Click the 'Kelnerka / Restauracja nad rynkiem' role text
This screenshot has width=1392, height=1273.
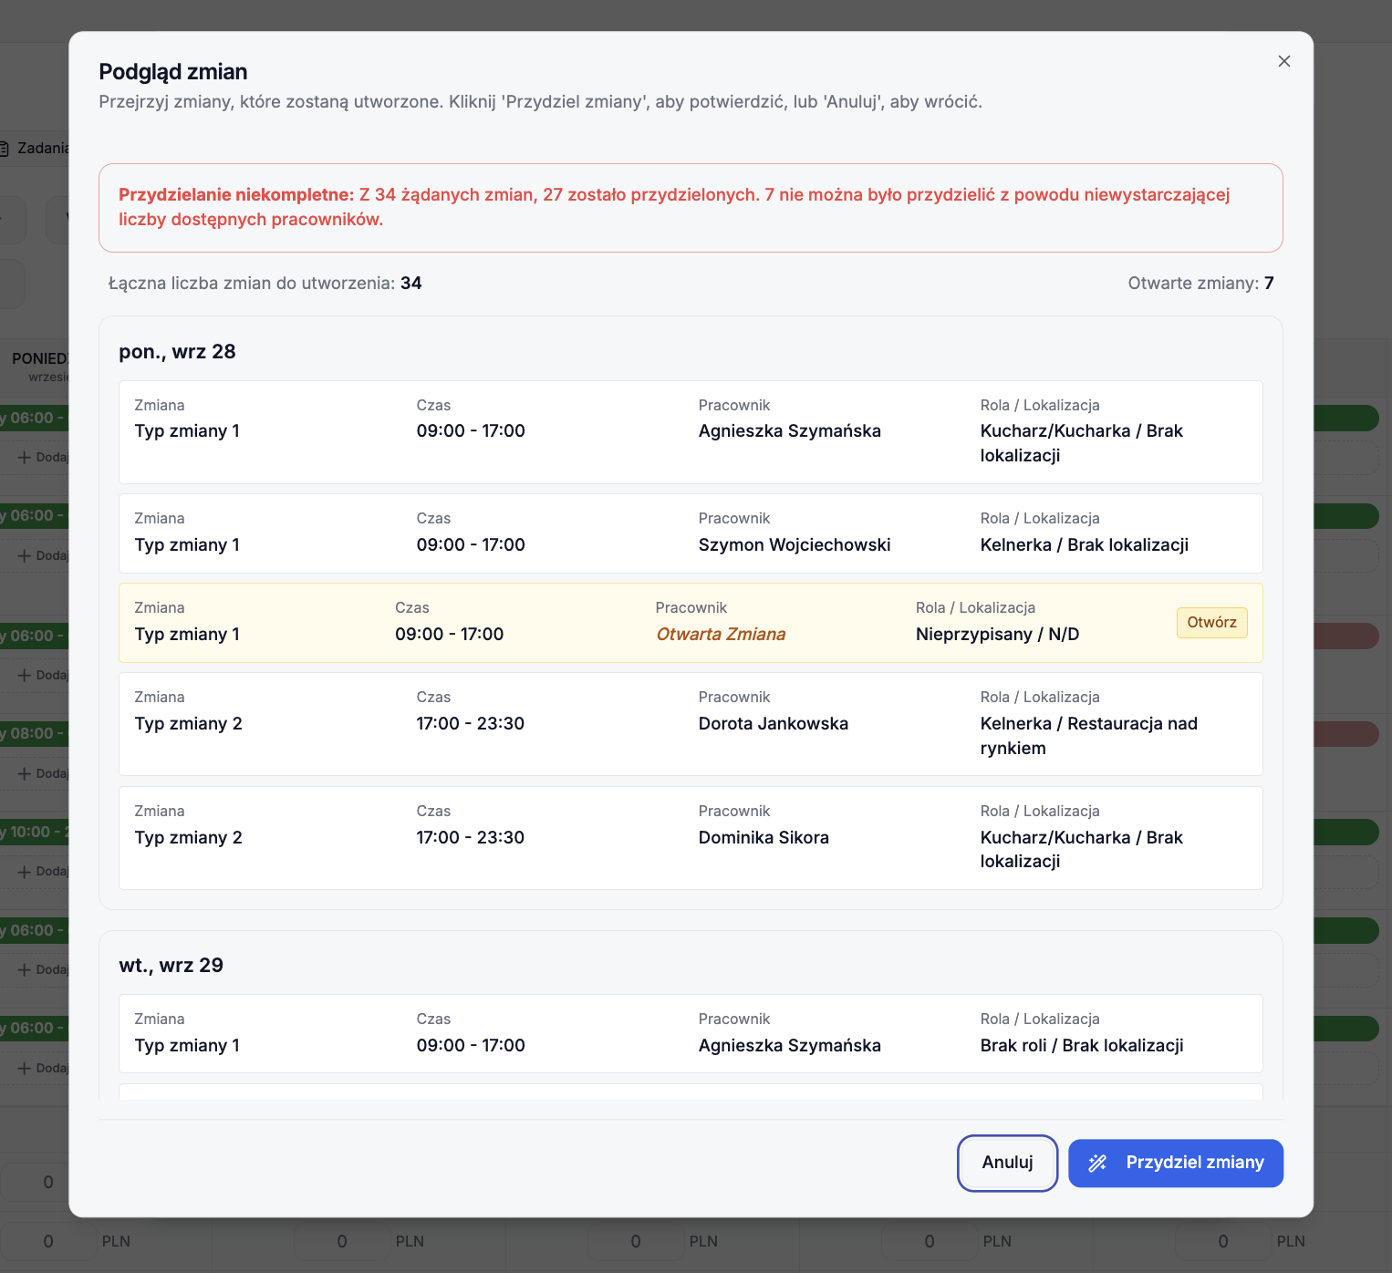(x=1088, y=736)
